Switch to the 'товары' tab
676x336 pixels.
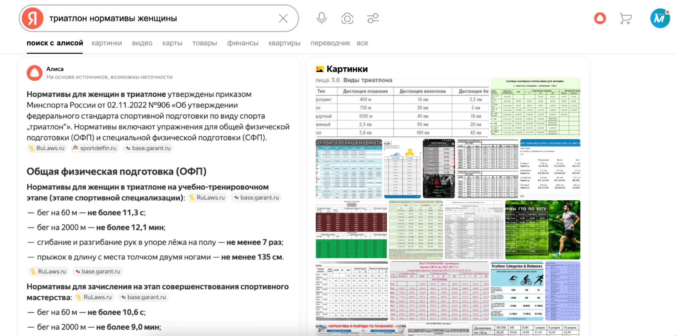pyautogui.click(x=205, y=43)
